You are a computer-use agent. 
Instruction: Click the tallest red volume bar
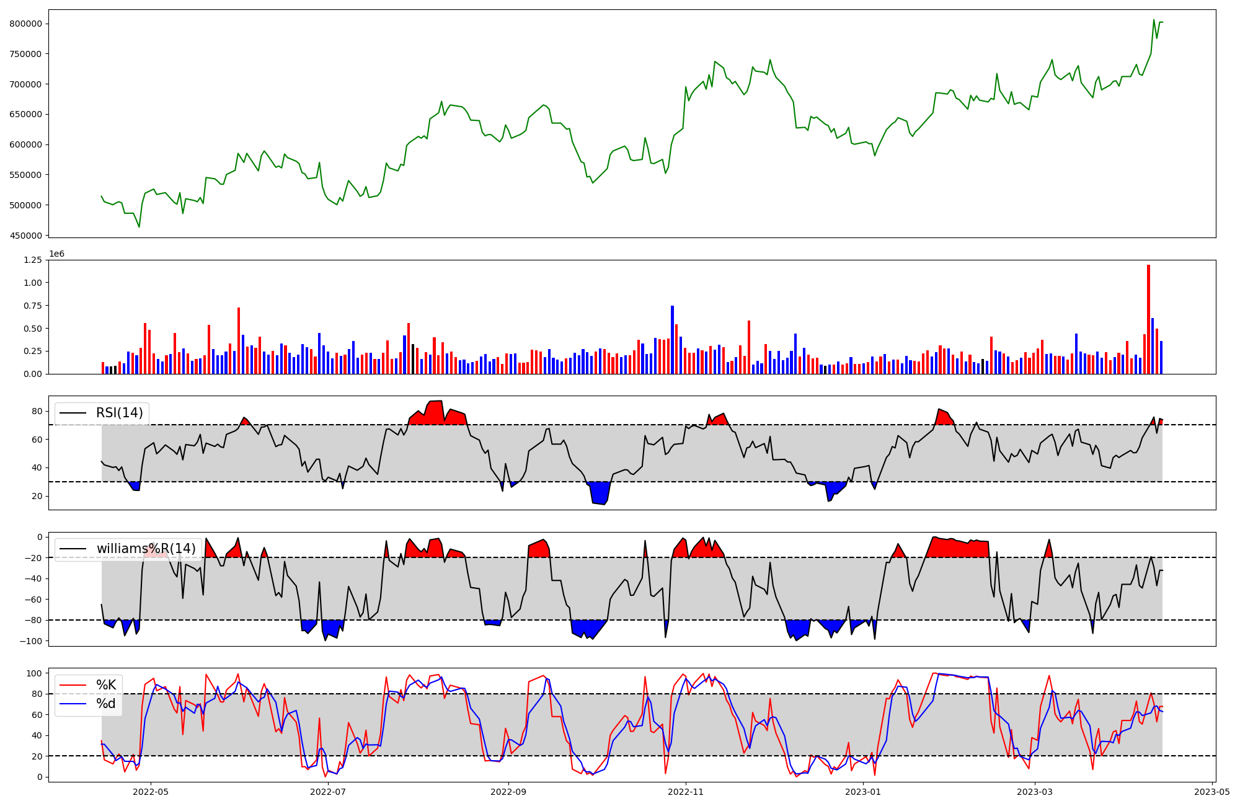pos(1148,319)
